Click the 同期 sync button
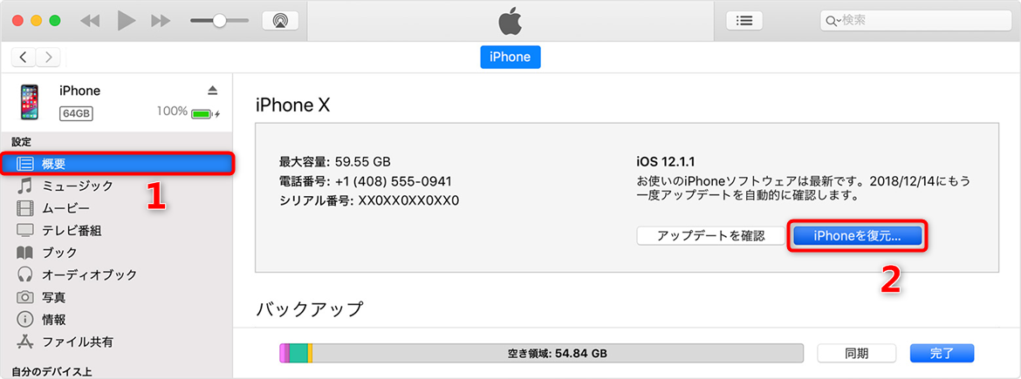This screenshot has height=379, width=1021. (x=856, y=353)
